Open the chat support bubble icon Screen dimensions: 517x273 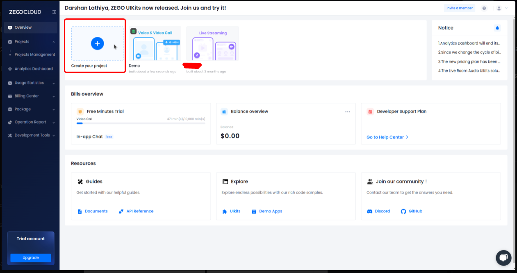coord(503,258)
